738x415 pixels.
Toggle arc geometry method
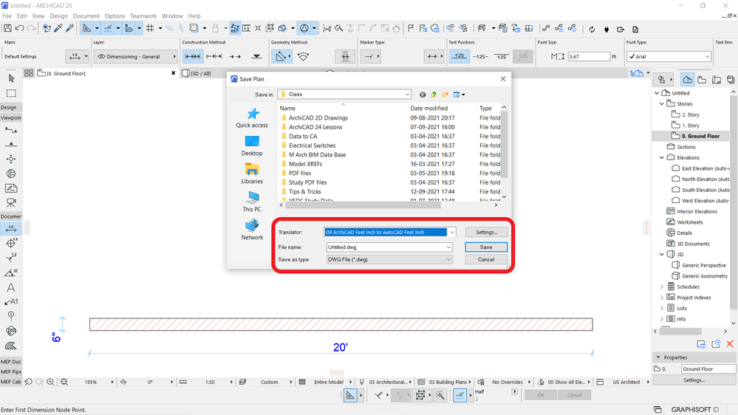[x=303, y=56]
